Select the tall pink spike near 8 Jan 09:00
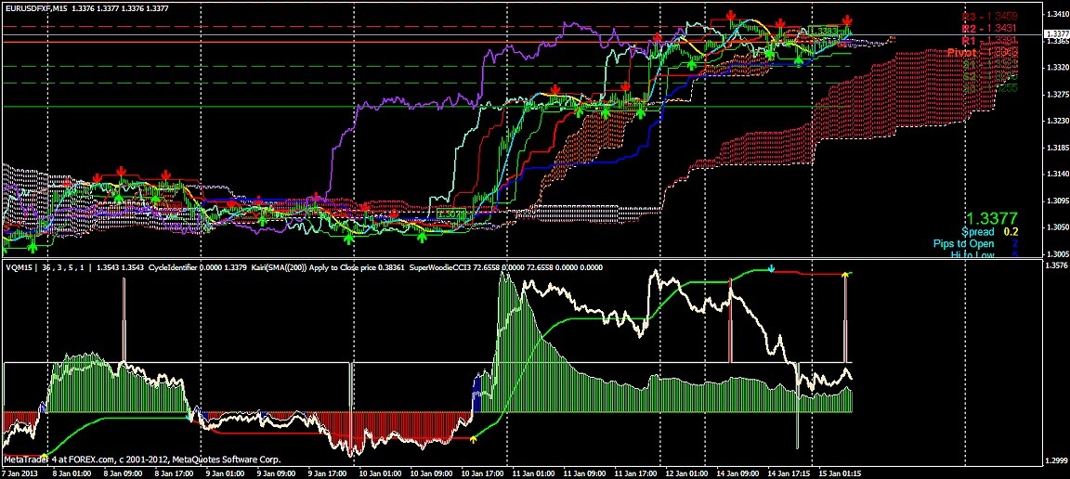 pos(123,320)
